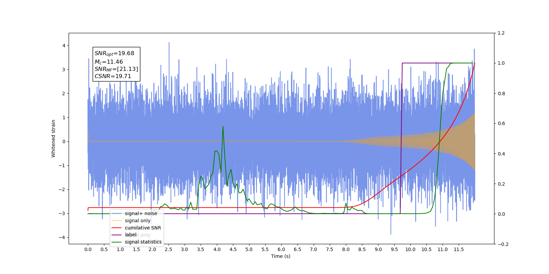Click the 'Whitened strain' y-axis label
Screen dimensions: 549x274
(54, 138)
